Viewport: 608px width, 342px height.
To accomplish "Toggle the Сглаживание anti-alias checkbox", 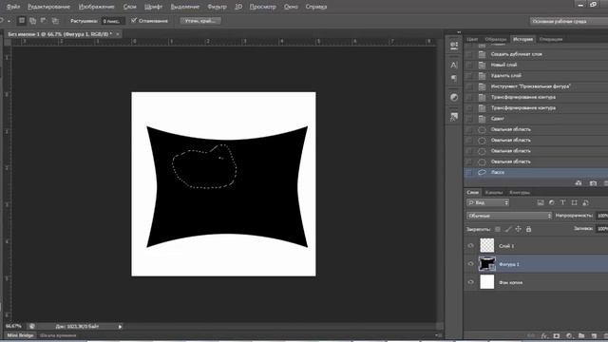I will pyautogui.click(x=134, y=21).
